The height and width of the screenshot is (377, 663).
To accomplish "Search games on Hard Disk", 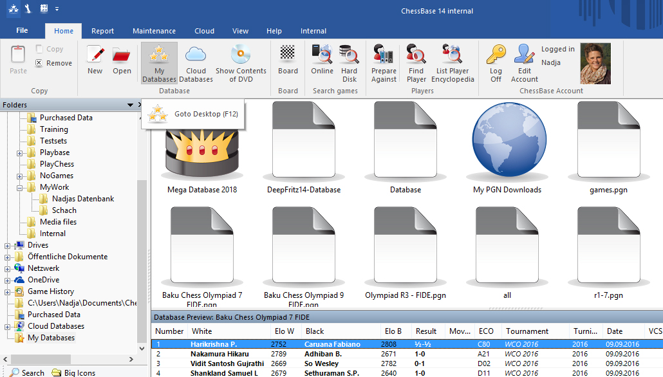I will (349, 63).
